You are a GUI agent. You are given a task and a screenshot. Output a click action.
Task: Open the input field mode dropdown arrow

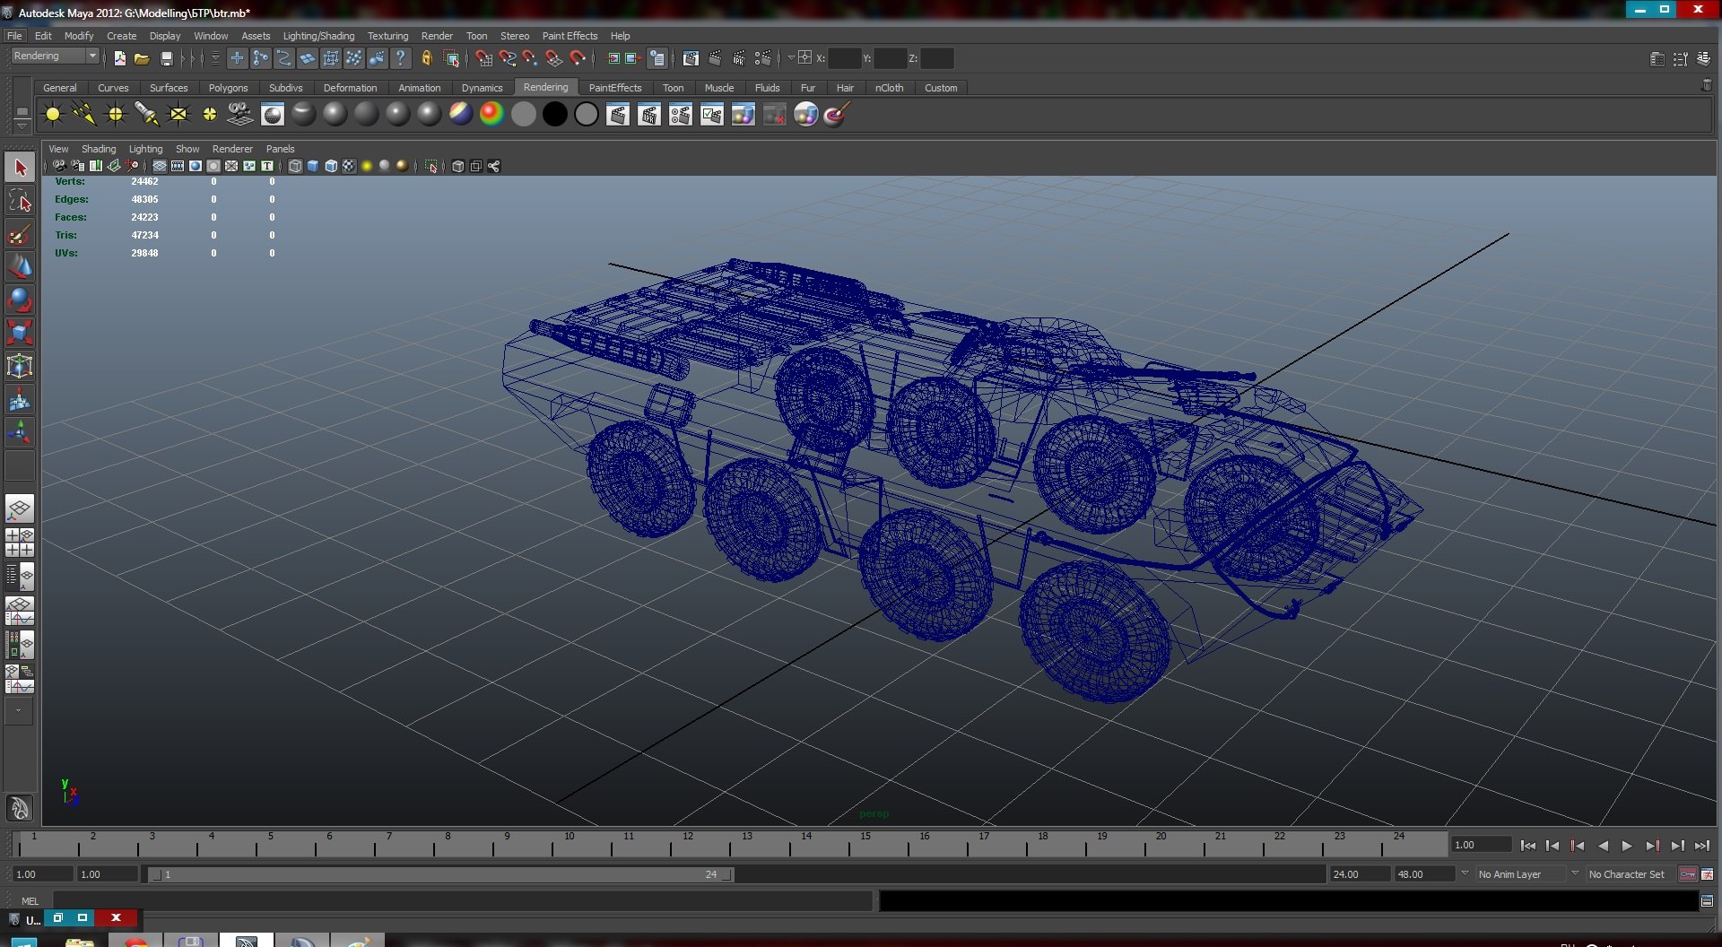pos(790,57)
